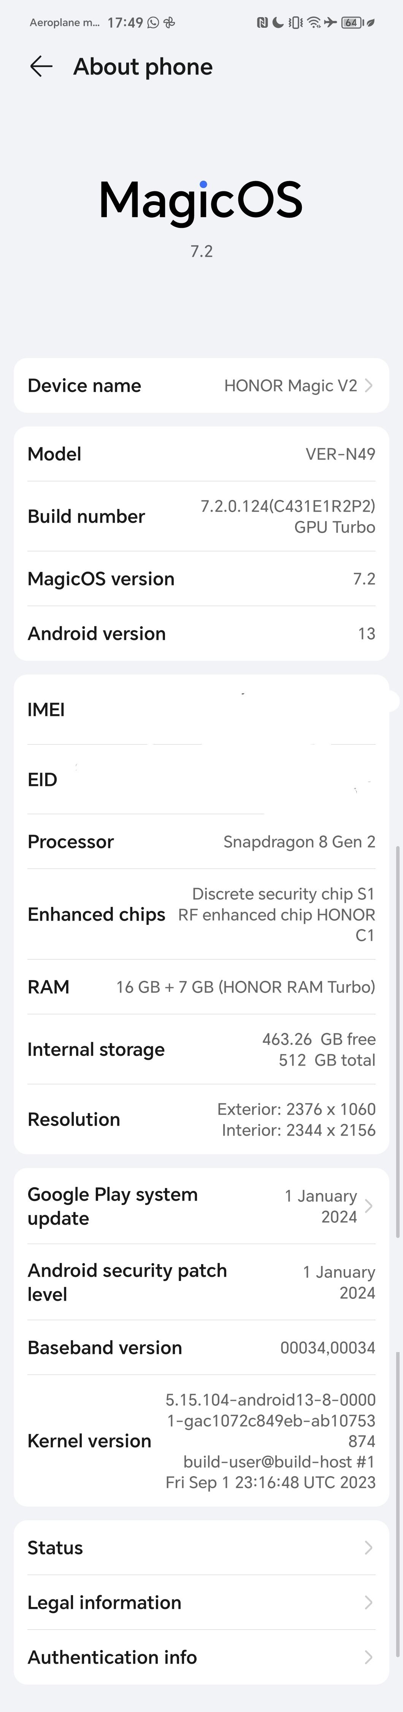Tap the MagicOS logo
Image resolution: width=403 pixels, height=1712 pixels.
201,201
